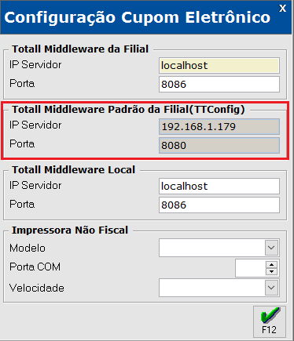
Task: Open the Modelo dropdown for the printer
Action: pos(271,248)
